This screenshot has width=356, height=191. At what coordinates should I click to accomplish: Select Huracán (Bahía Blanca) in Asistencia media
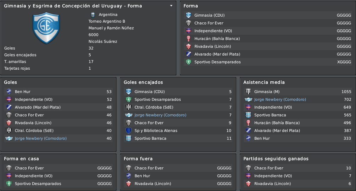(277, 123)
